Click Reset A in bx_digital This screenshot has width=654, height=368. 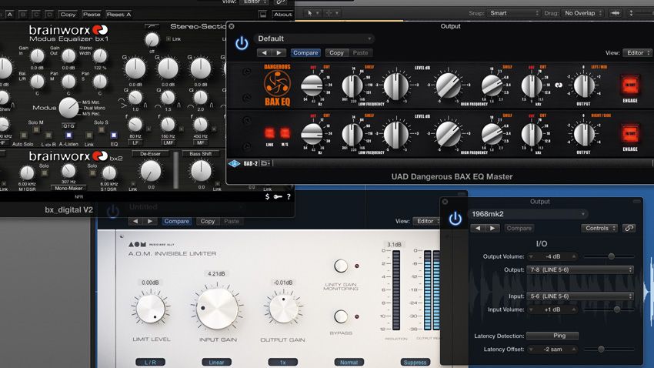click(x=118, y=14)
